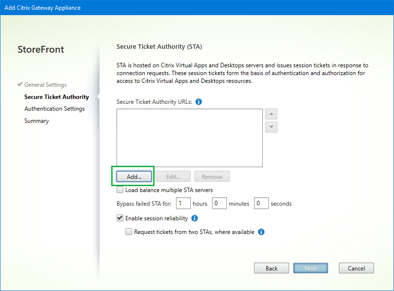
Task: Enable Load balance multiple STA servers
Action: [x=120, y=190]
